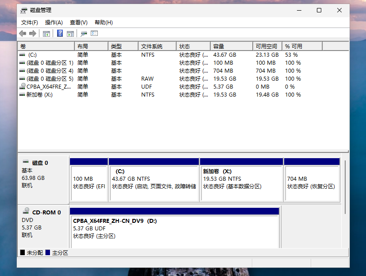The width and height of the screenshot is (366, 276).
Task: Click the Forward arrow in the toolbar
Action: [x=33, y=33]
